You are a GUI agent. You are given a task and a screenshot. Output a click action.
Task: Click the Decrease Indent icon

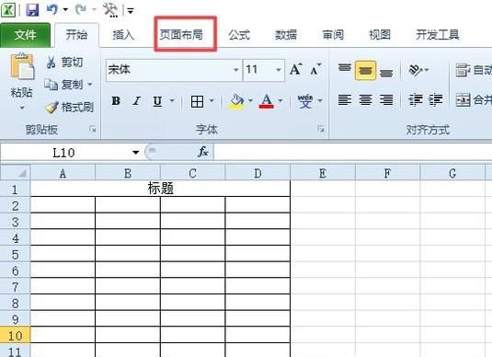click(416, 100)
